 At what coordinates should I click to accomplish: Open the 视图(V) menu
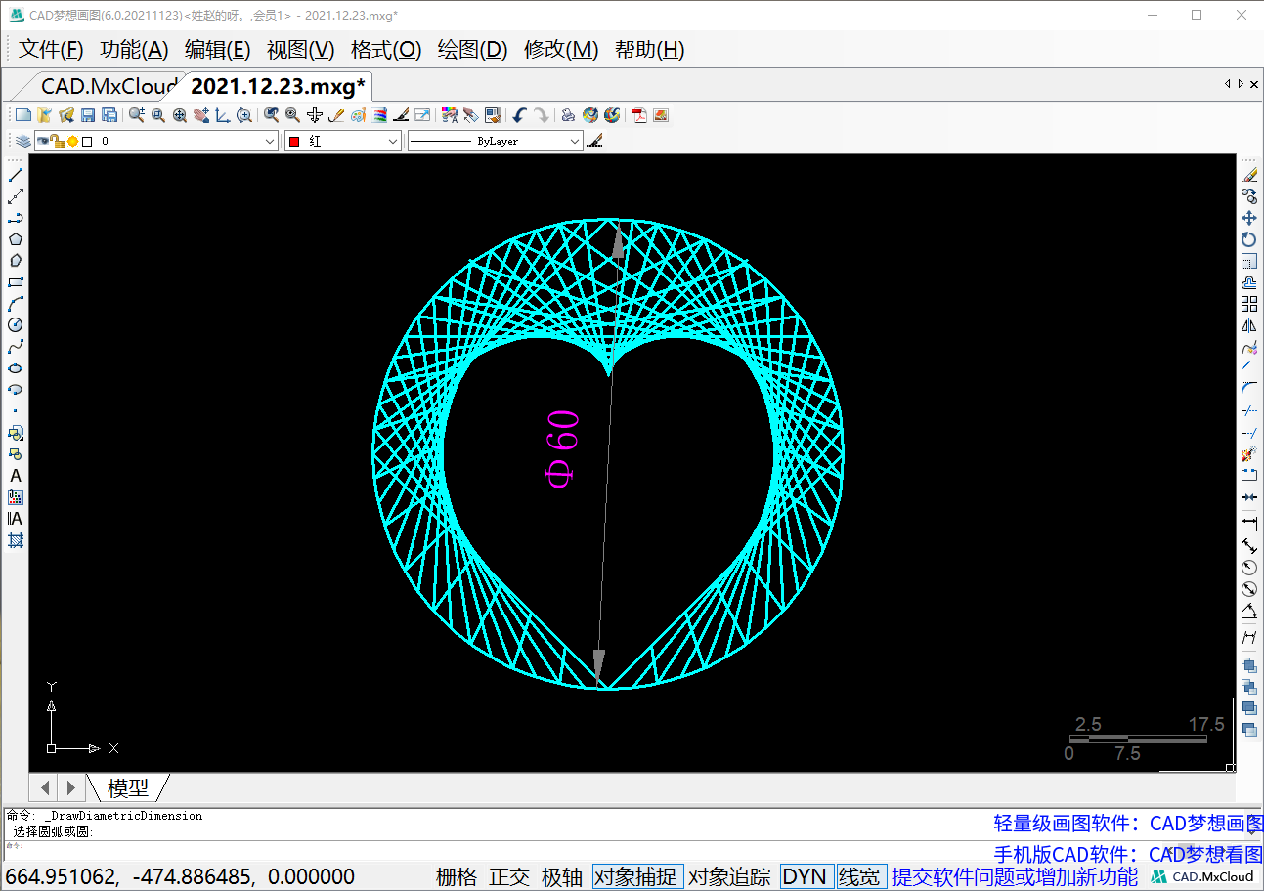pos(301,50)
